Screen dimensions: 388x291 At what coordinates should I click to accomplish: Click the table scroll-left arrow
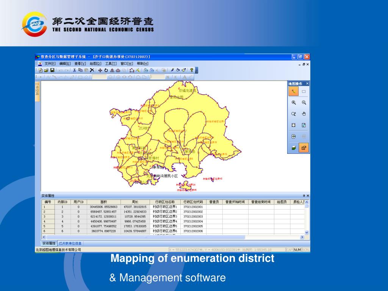click(x=44, y=237)
